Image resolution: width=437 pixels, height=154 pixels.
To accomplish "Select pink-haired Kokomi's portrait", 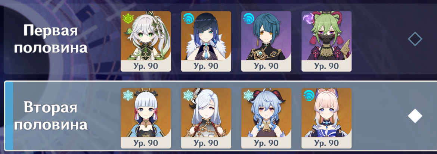I will point(326,118).
